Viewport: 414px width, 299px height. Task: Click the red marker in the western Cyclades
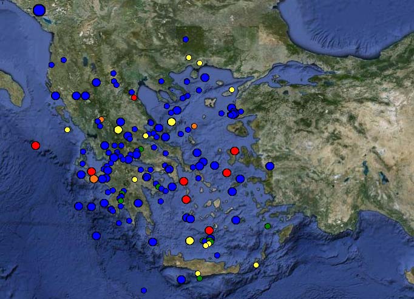[x=186, y=200]
